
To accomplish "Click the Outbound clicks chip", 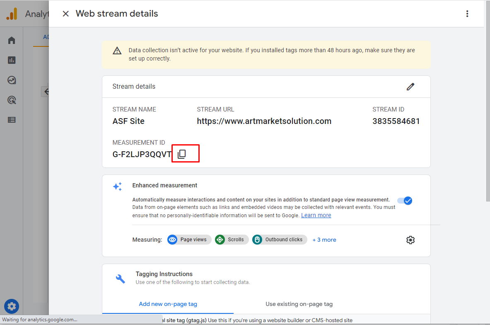I will point(280,240).
